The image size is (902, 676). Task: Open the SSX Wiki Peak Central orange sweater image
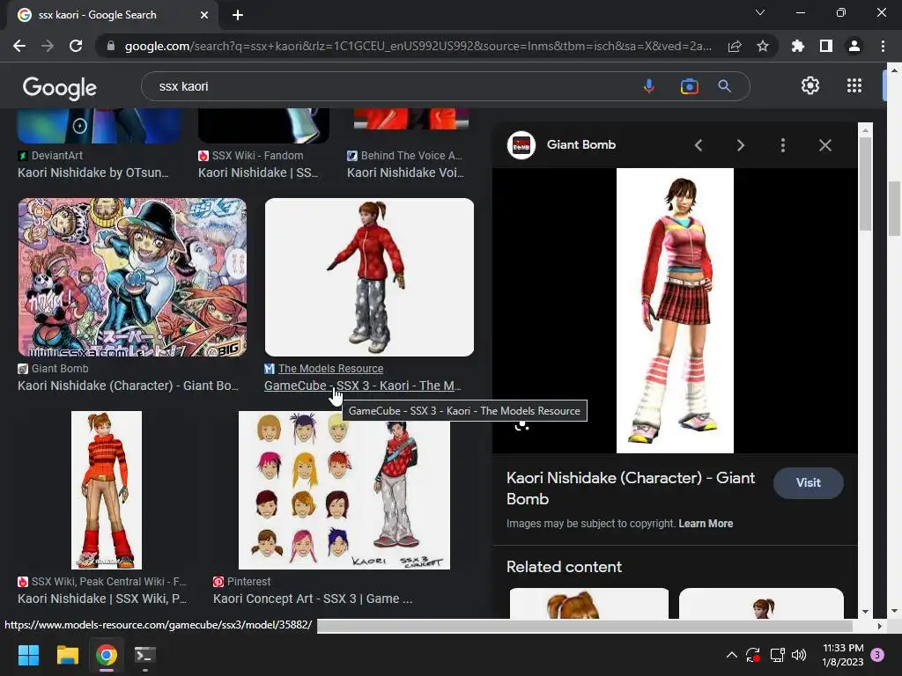[x=107, y=489]
